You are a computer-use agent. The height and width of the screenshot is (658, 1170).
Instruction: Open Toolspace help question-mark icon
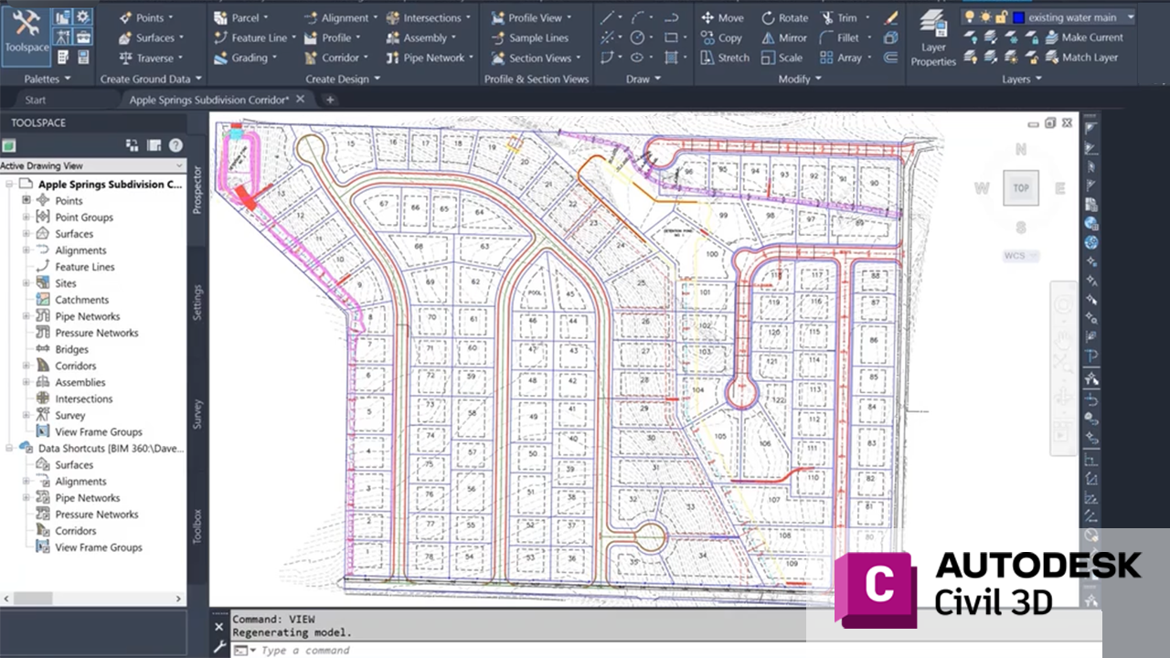[175, 144]
